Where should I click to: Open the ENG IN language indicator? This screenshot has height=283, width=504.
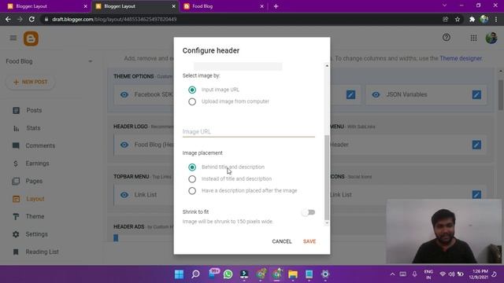click(x=428, y=274)
